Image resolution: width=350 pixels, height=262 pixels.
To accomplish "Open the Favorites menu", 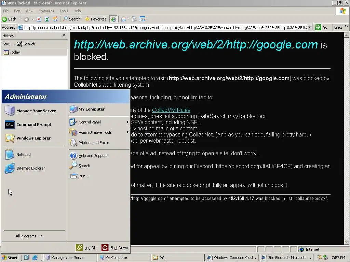I will (x=46, y=11).
